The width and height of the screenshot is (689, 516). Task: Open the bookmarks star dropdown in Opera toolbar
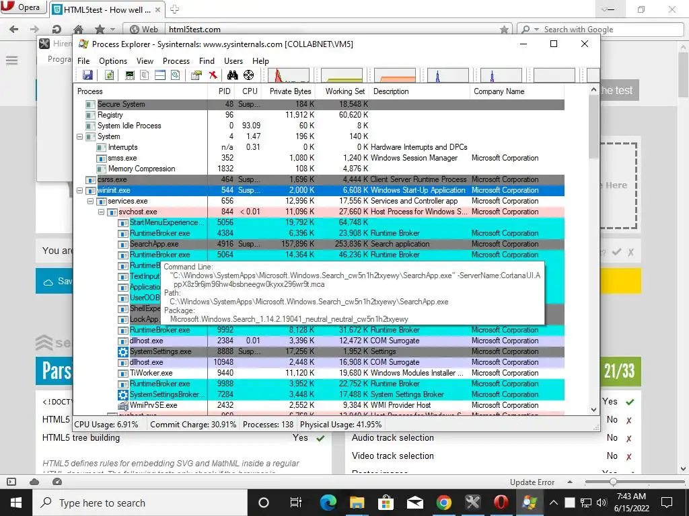tap(113, 30)
